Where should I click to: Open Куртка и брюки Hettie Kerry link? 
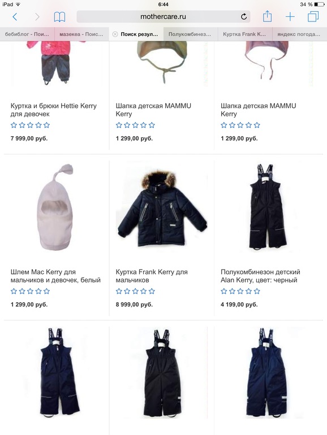click(54, 110)
